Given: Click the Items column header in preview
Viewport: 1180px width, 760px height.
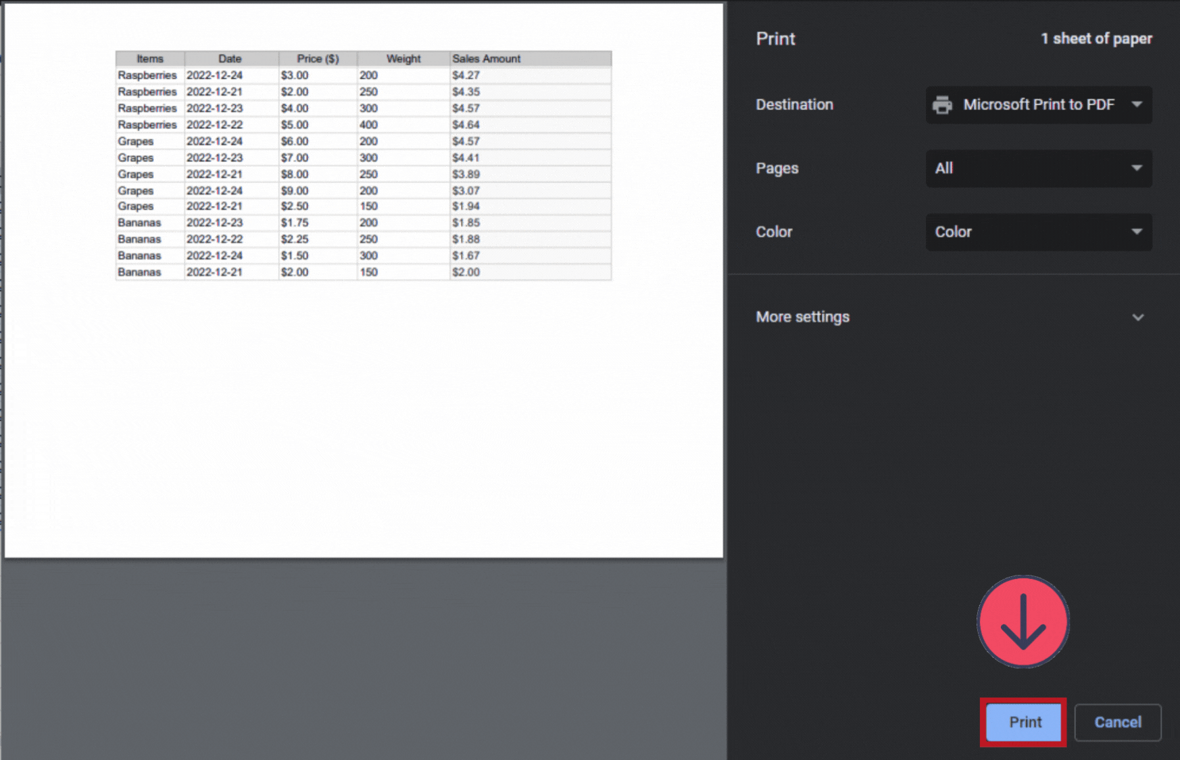Looking at the screenshot, I should pyautogui.click(x=150, y=59).
